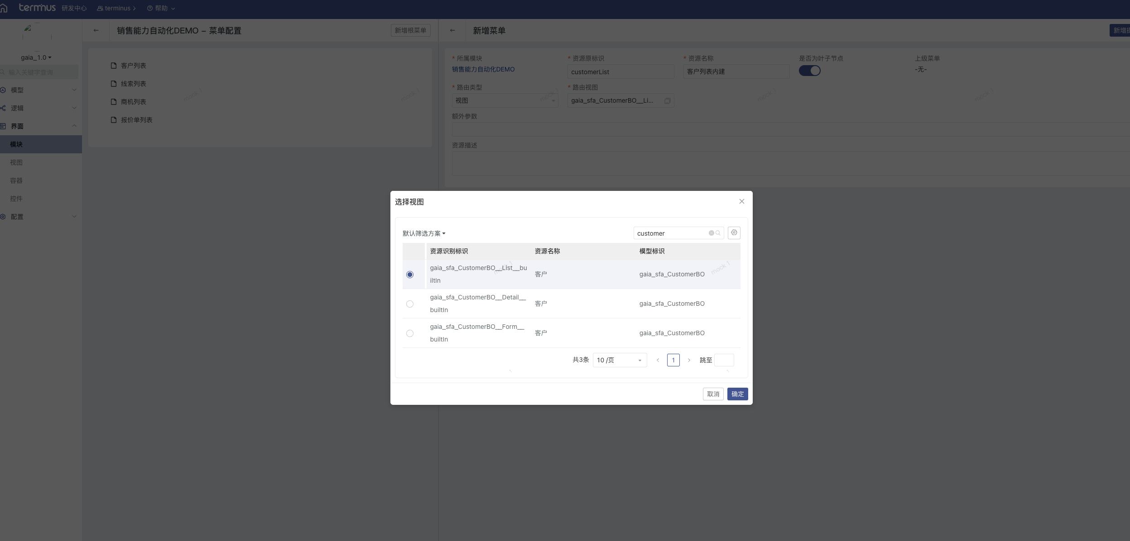Click the 新增根菜单 button
The width and height of the screenshot is (1130, 541).
tap(410, 30)
